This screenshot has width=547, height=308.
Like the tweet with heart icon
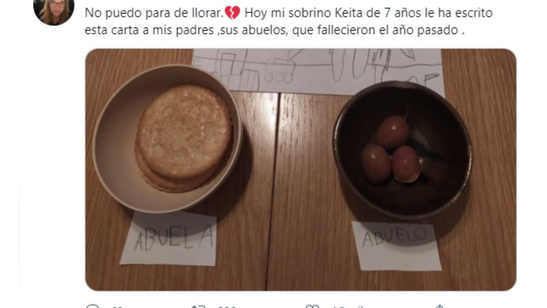pos(312,306)
